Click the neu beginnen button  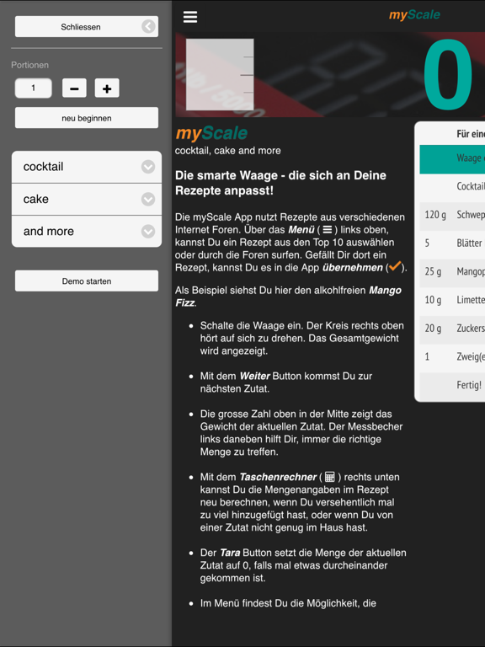pyautogui.click(x=87, y=118)
